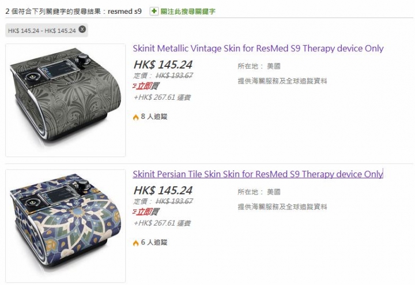Viewport: 415px width, 285px height.
Task: Open the Skinit Persian Tile Skin listing title
Action: 258,174
